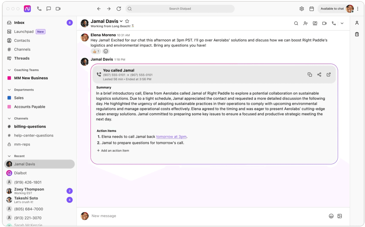Image resolution: width=365 pixels, height=227 pixels.
Task: Toggle thumbs up reaction on Elena's message
Action: tap(96, 51)
